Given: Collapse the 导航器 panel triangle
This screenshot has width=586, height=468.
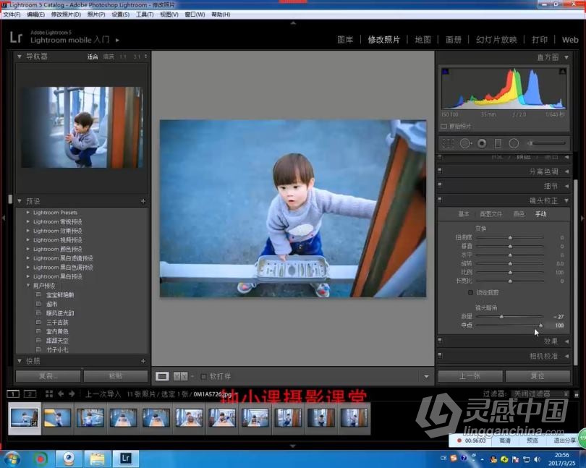Looking at the screenshot, I should pos(20,56).
